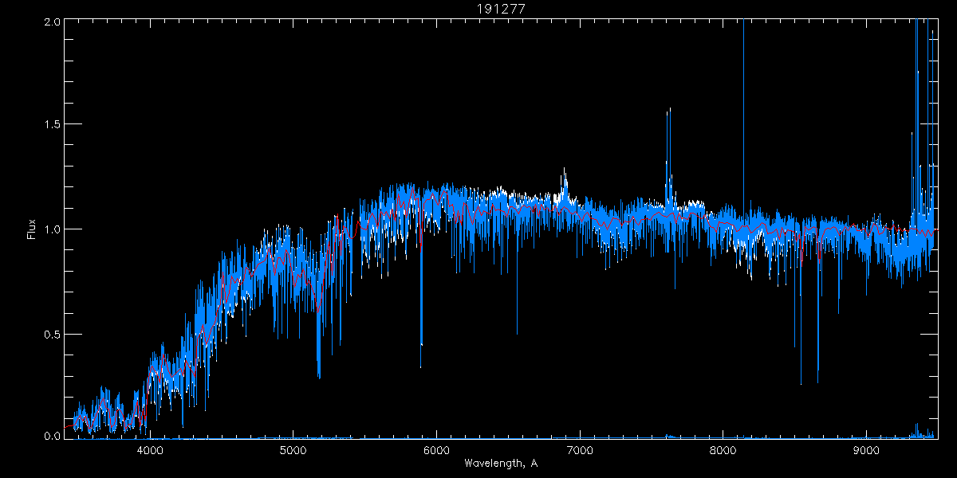Image resolution: width=957 pixels, height=478 pixels.
Task: Click the 6000 x-axis tick label
Action: pyautogui.click(x=436, y=450)
